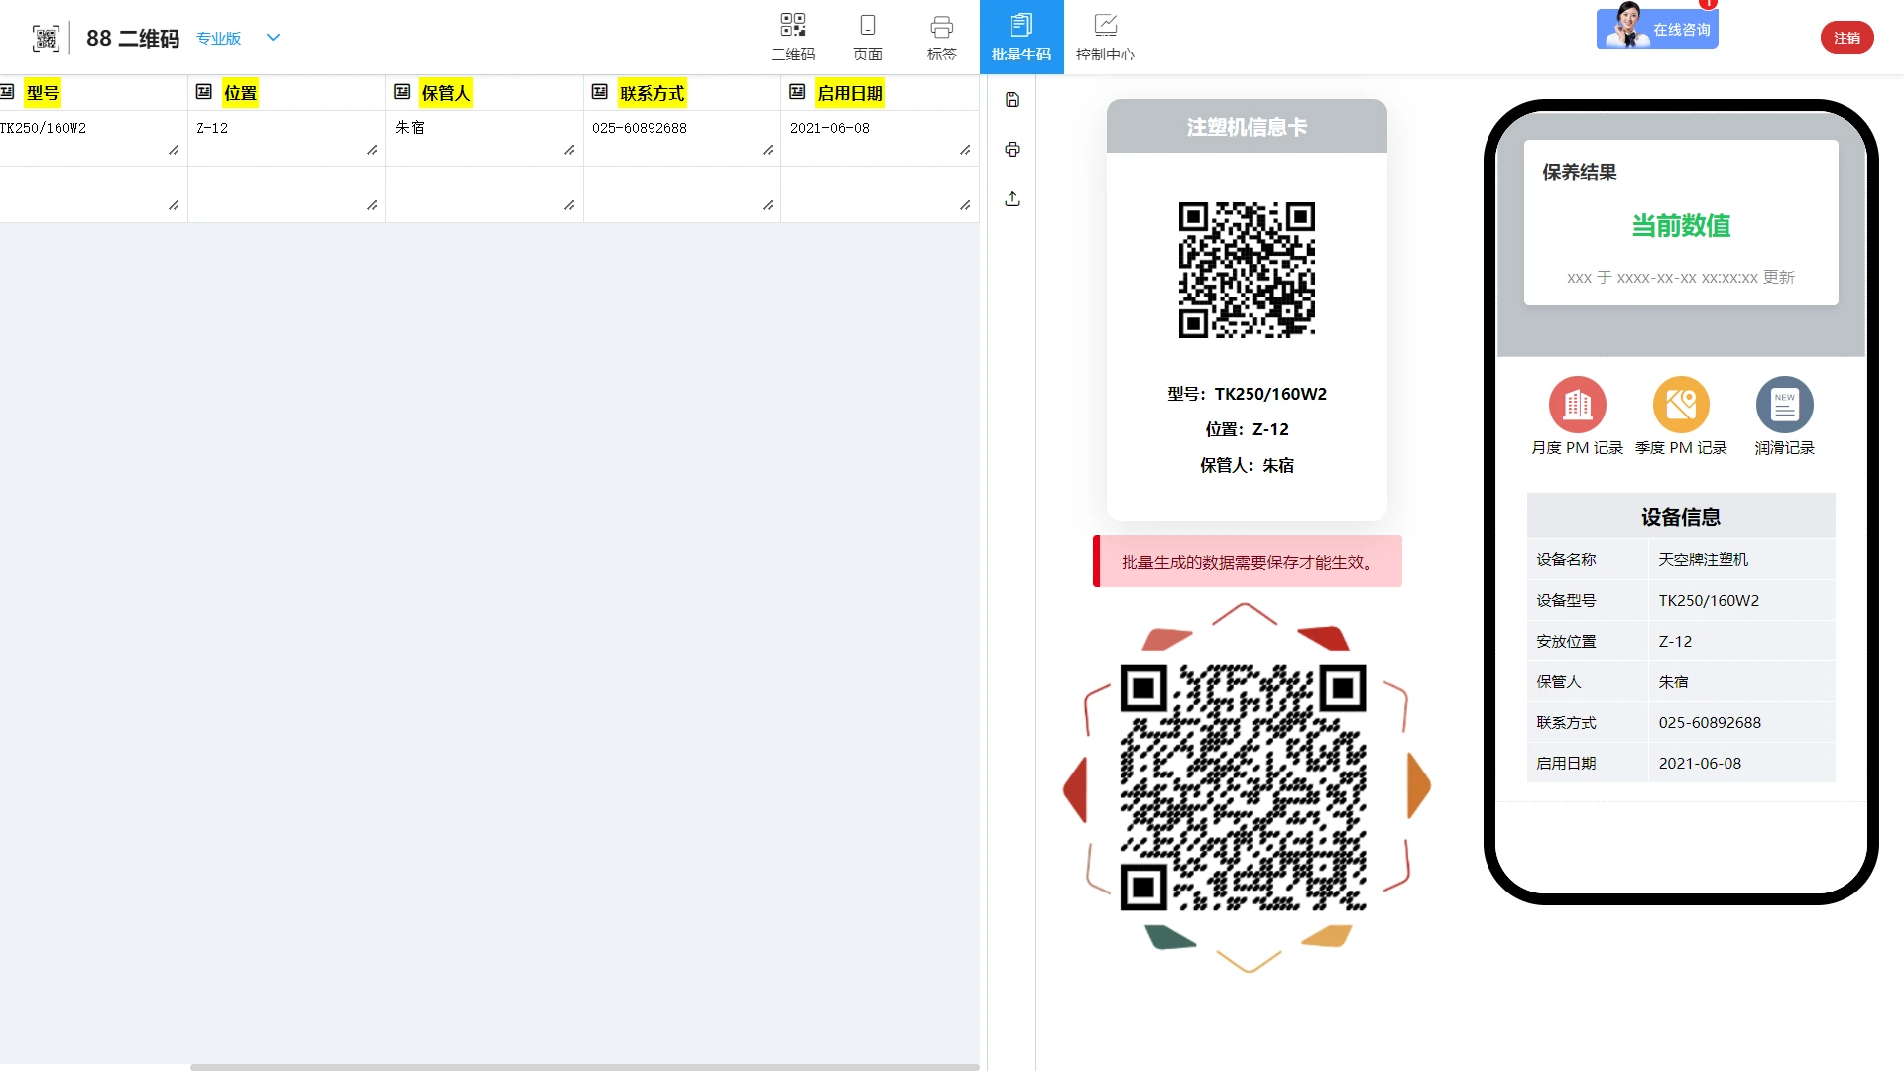Screen dimensions: 1904x1071
Task: Click the print icon in side toolbar
Action: [x=1012, y=150]
